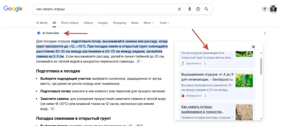281x126 pixels.
Task: Switch to AI Mode tab
Action: click(x=42, y=23)
